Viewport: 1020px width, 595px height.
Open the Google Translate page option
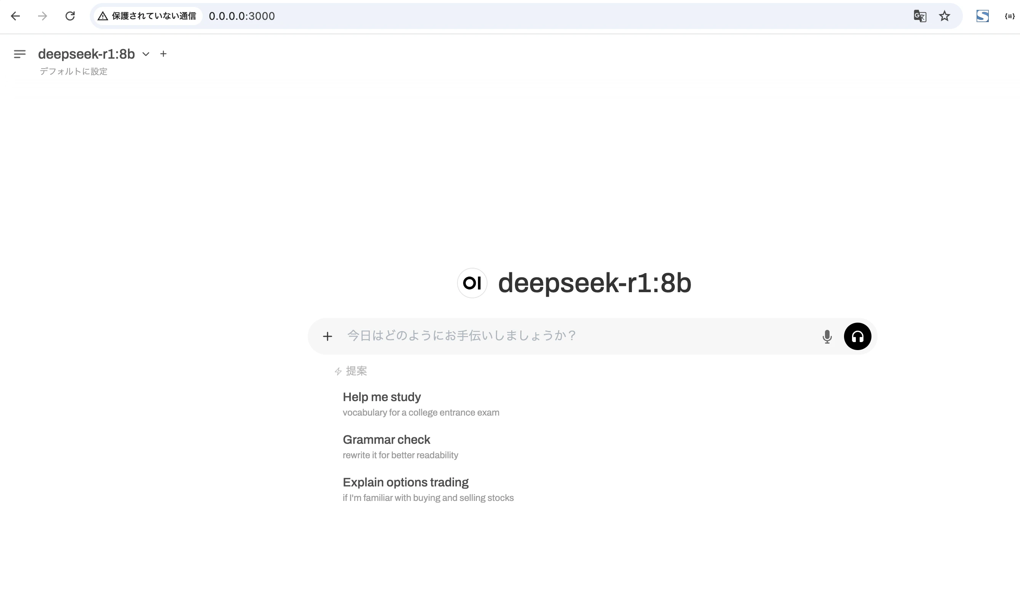(919, 16)
